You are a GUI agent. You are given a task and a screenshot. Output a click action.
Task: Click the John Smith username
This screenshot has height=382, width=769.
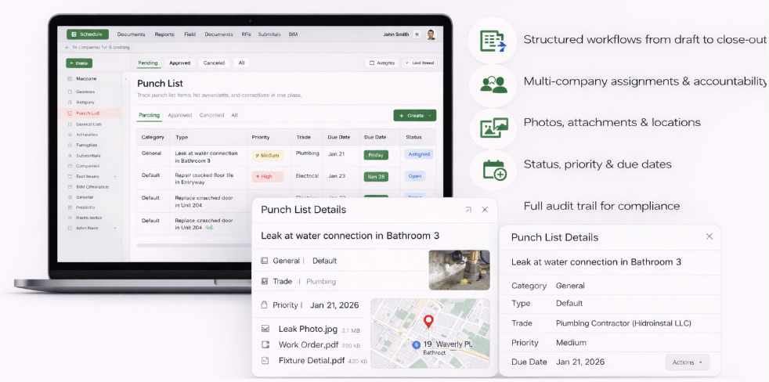(395, 34)
